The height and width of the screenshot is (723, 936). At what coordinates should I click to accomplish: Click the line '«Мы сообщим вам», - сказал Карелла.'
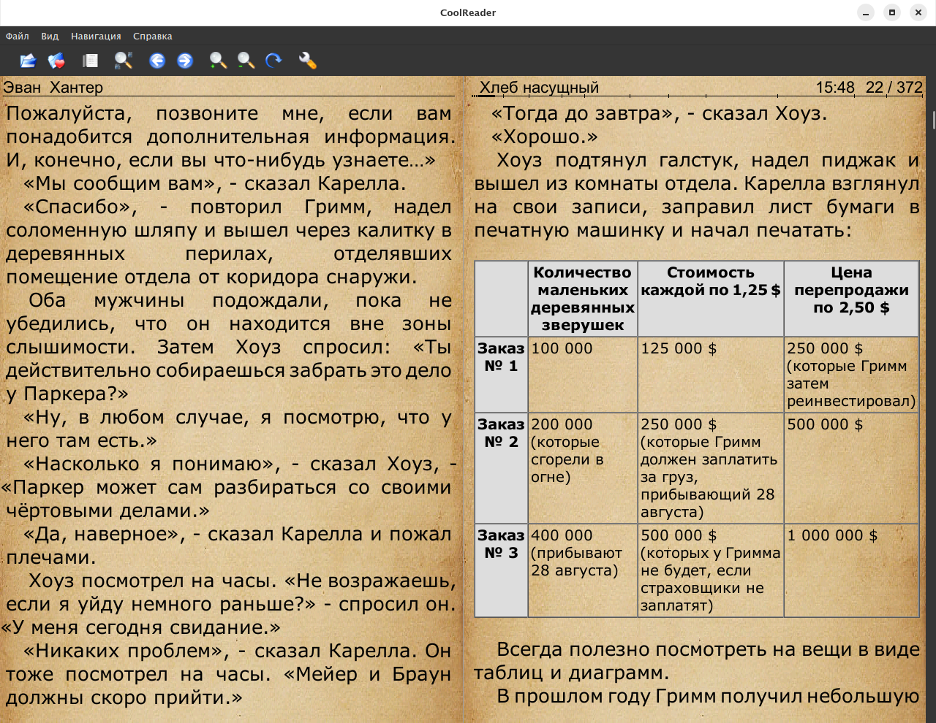[214, 184]
